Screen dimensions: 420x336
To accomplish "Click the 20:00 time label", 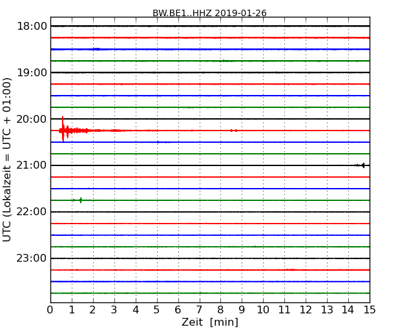I will (x=32, y=119).
